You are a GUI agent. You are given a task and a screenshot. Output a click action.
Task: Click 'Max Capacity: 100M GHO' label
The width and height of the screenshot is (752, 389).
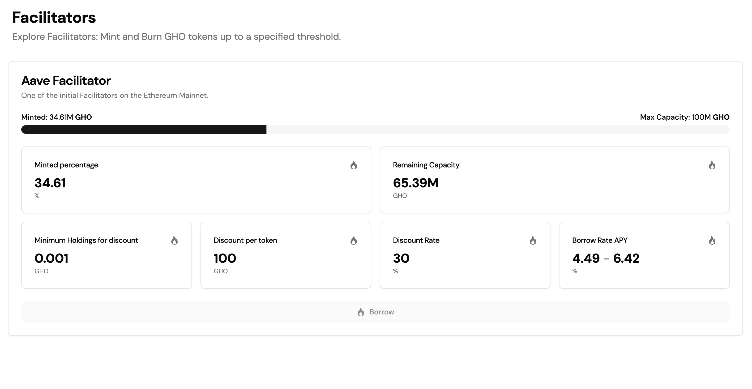[685, 117]
